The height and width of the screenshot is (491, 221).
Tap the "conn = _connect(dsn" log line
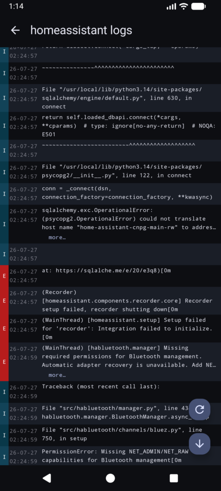click(x=110, y=194)
